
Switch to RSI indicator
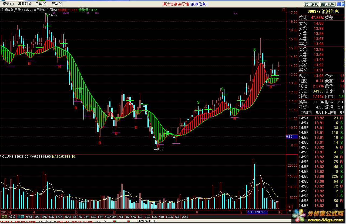[121, 217]
